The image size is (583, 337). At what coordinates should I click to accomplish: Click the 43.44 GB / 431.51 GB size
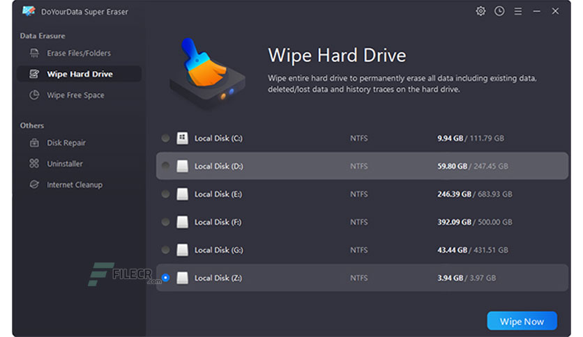pyautogui.click(x=473, y=250)
